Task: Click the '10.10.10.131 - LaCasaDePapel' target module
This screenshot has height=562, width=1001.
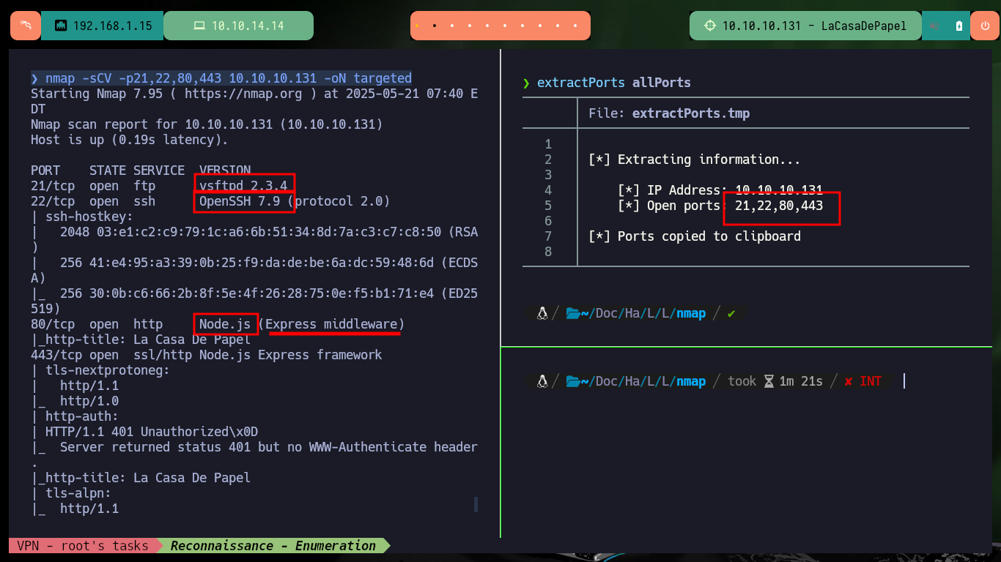Action: coord(805,26)
